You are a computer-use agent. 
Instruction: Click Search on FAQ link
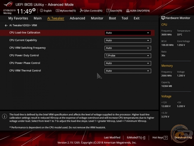pos(183,137)
